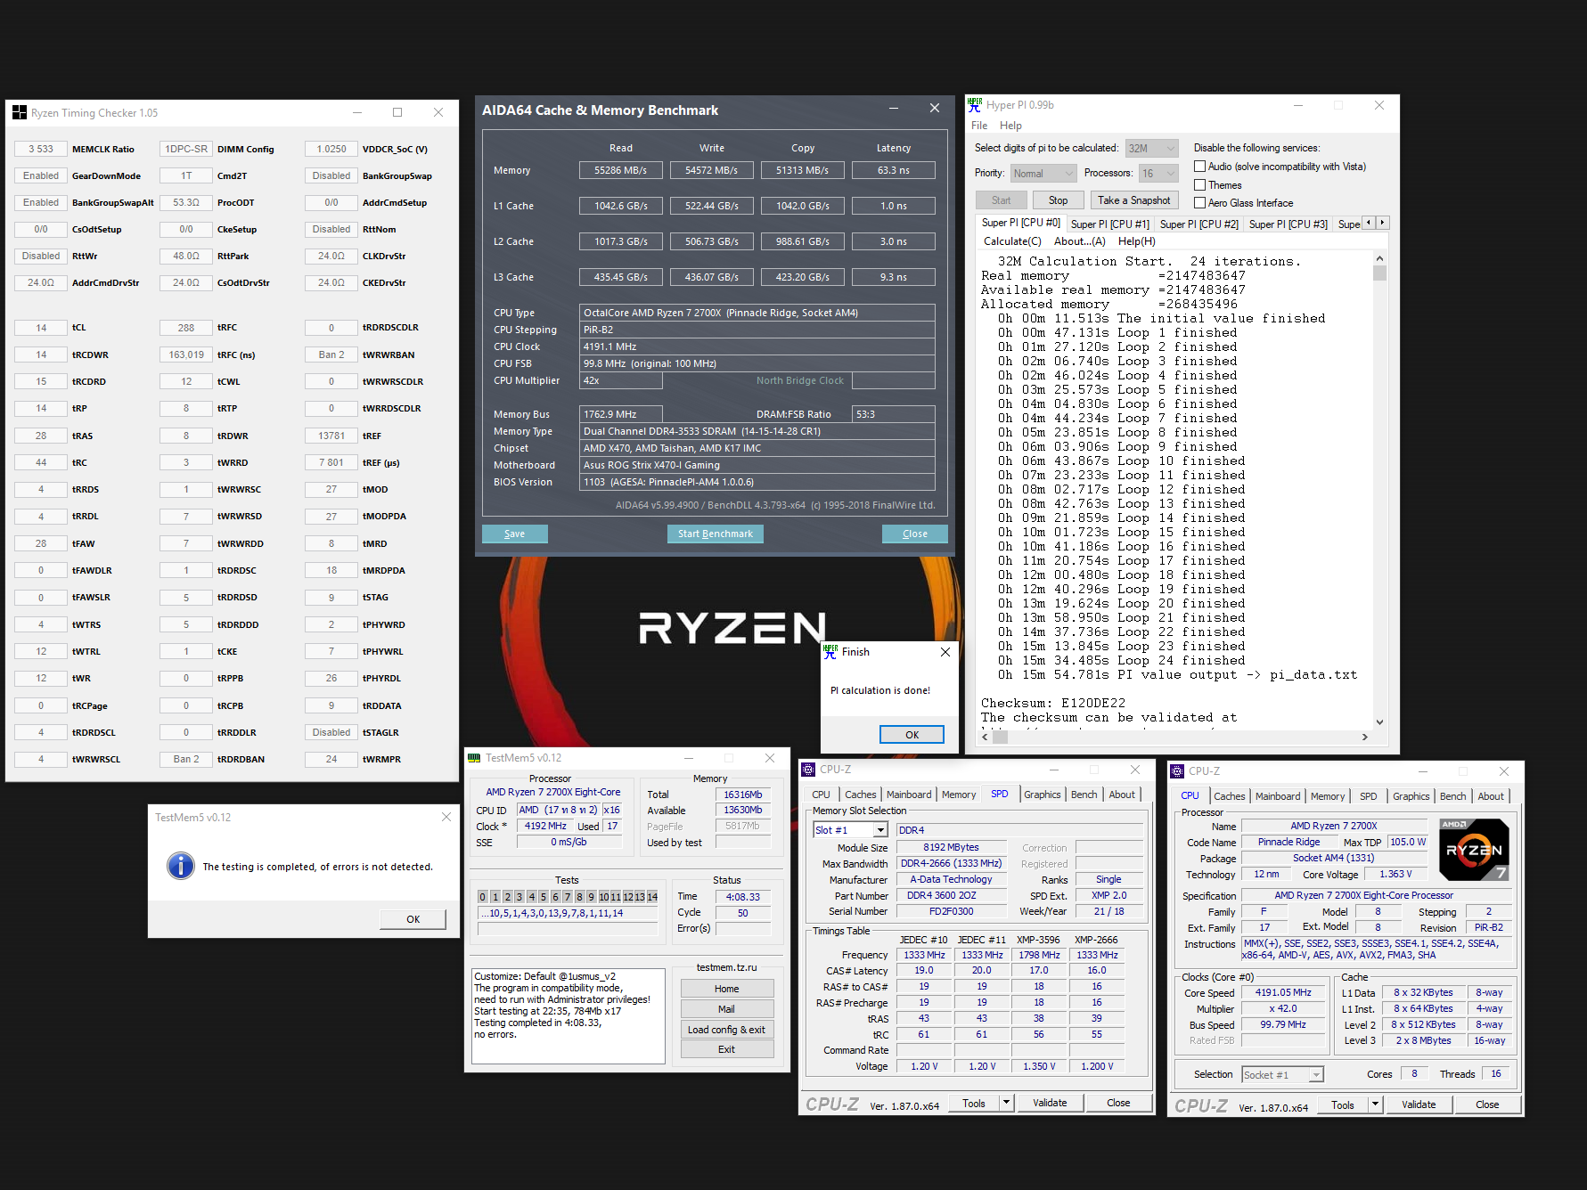Viewport: 1587px width, 1190px height.
Task: Click the Ryzen 7 logo in CPU-Z
Action: [1474, 850]
